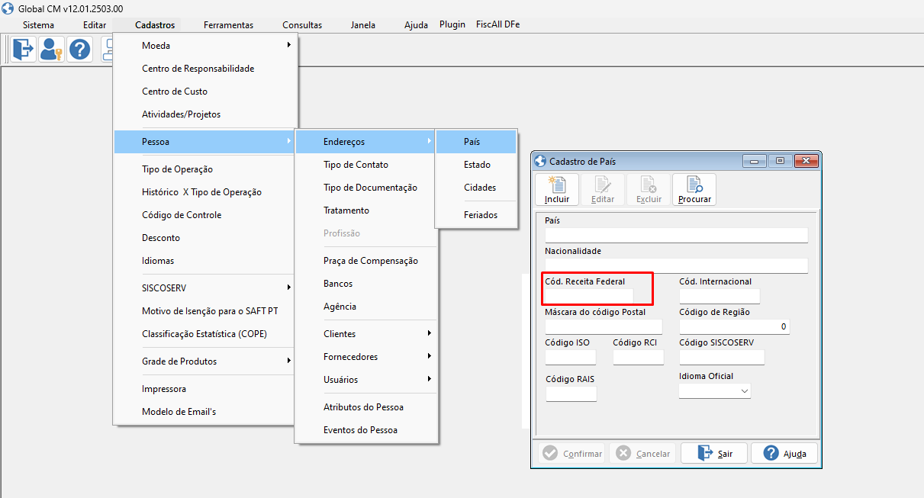
Task: Expand the Clientes submenu
Action: 366,334
